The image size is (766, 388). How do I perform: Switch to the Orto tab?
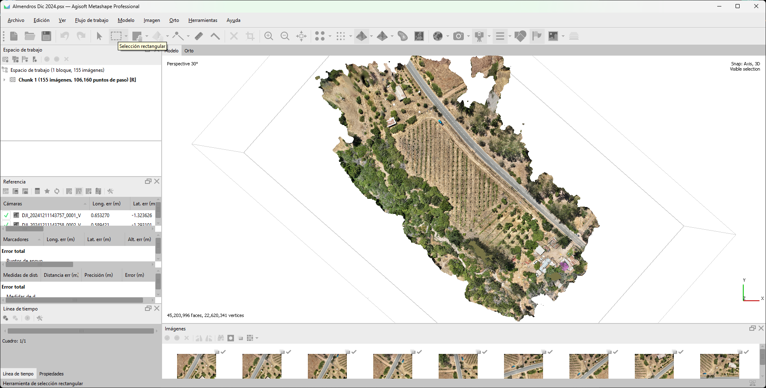[189, 51]
